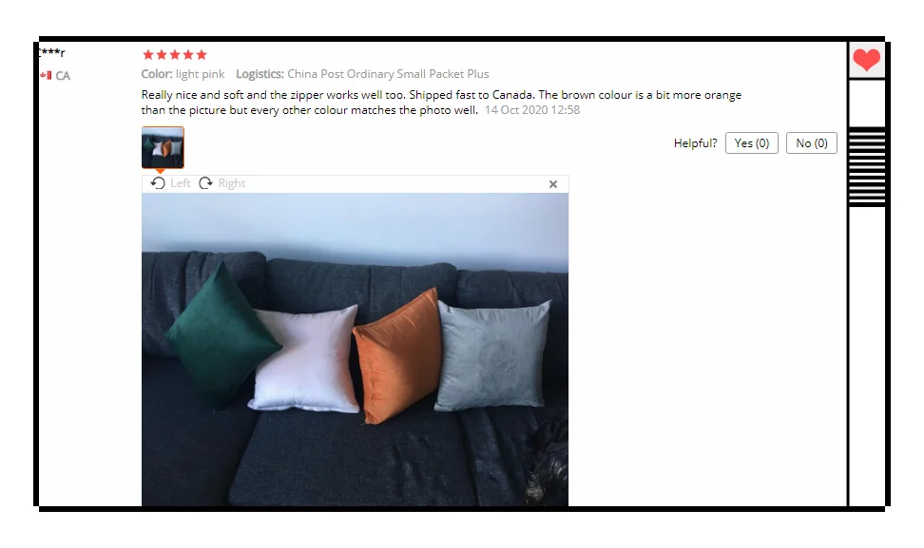Click the '14 Oct 2020 12:58' review date
The height and width of the screenshot is (548, 924).
click(x=532, y=110)
